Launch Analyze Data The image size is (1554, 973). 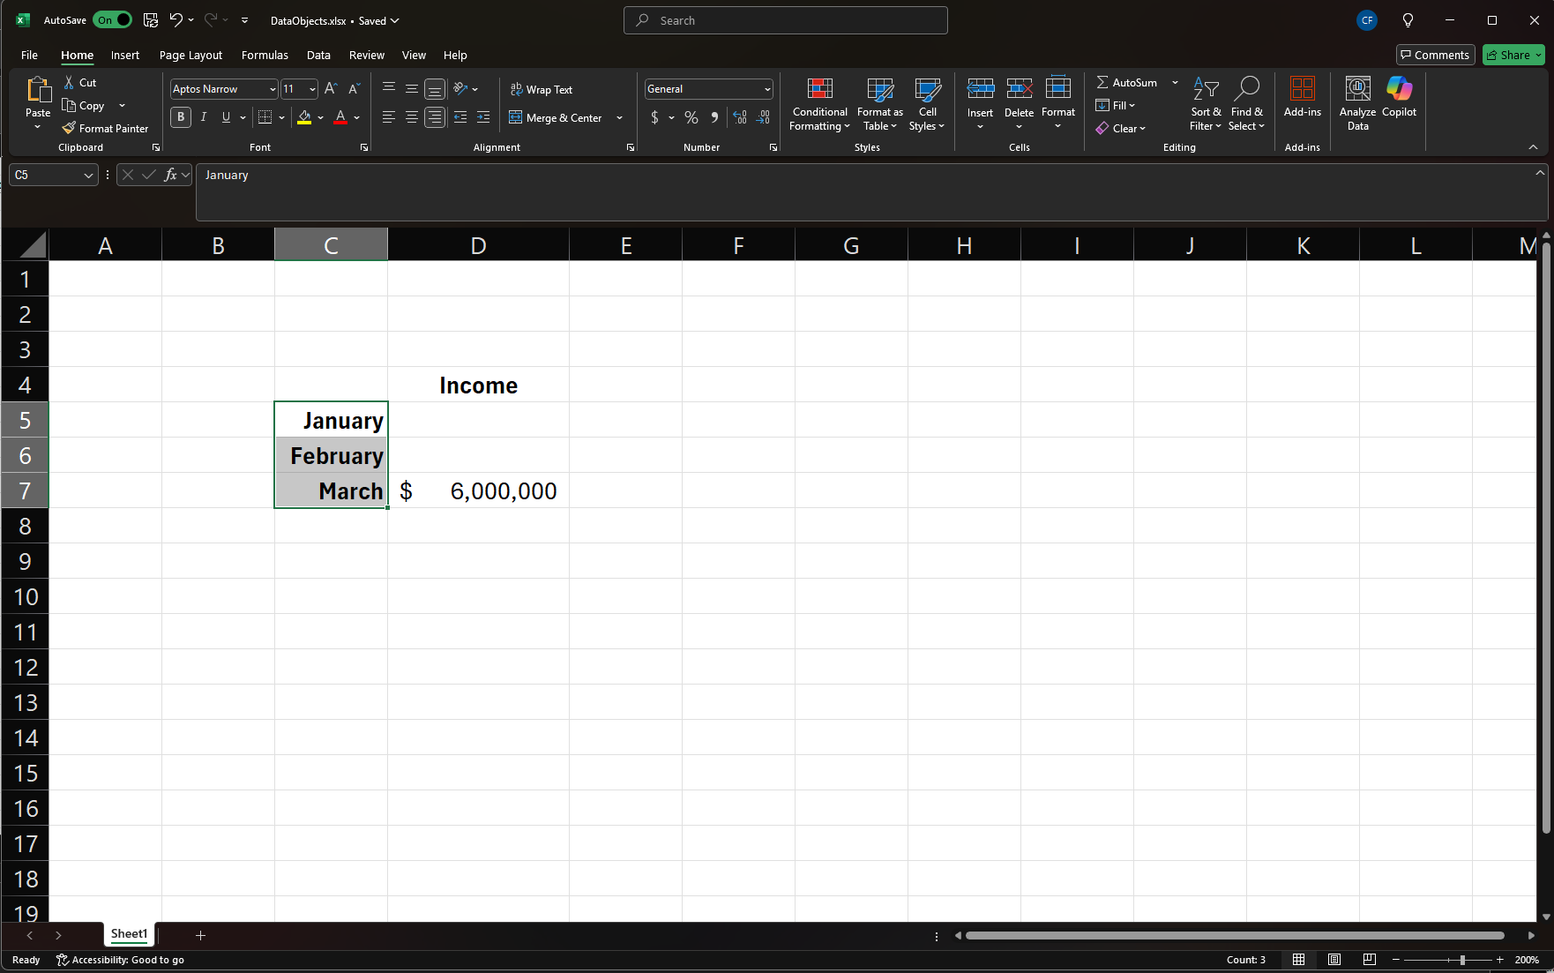[1357, 104]
